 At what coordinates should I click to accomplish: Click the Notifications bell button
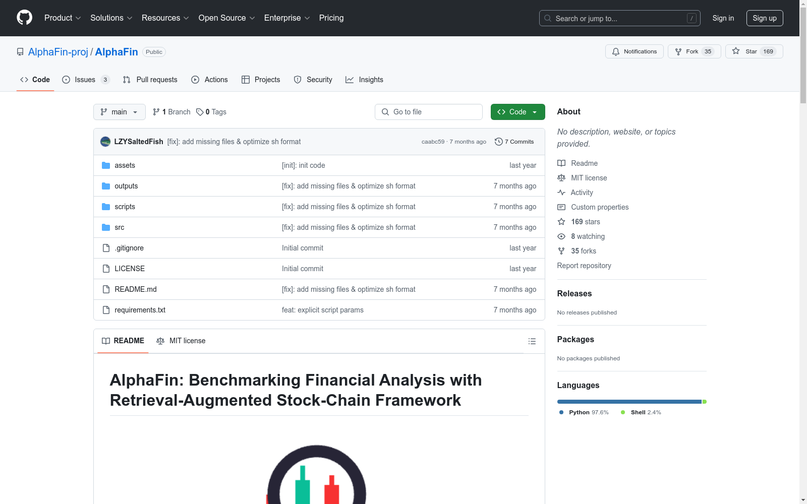pos(635,51)
